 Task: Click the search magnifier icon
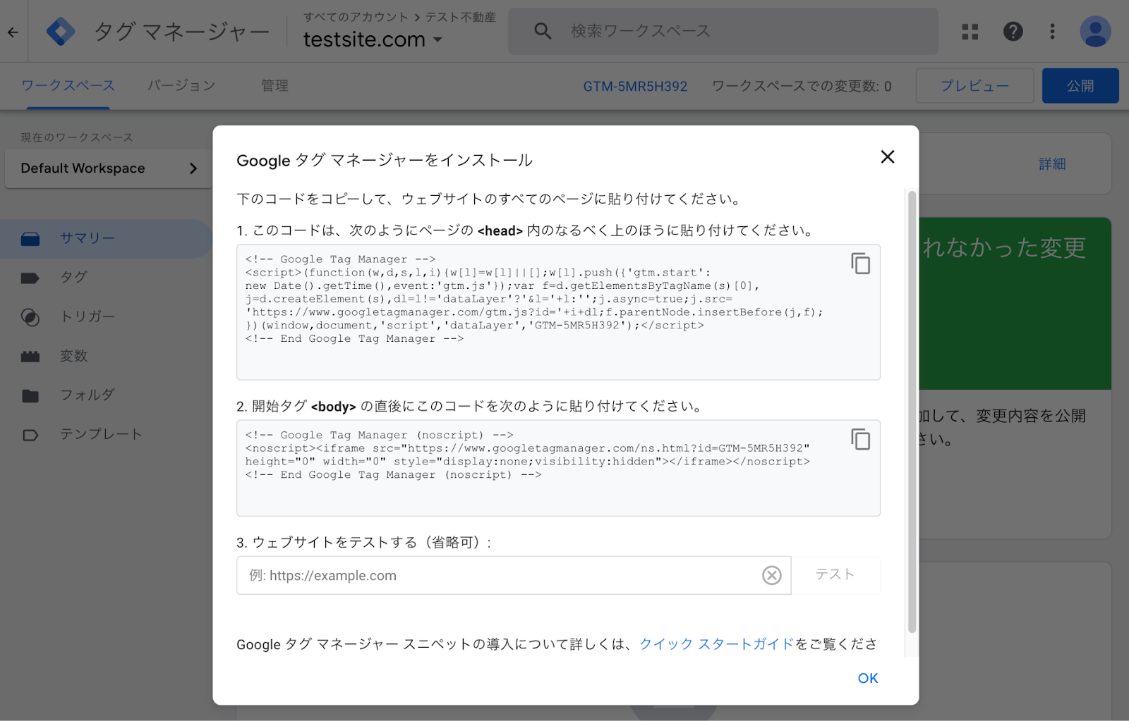coord(543,31)
